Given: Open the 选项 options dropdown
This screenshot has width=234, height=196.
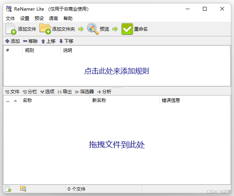Looking at the screenshot, I should [47, 92].
